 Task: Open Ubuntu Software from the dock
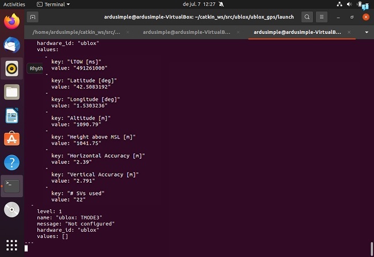pos(12,139)
